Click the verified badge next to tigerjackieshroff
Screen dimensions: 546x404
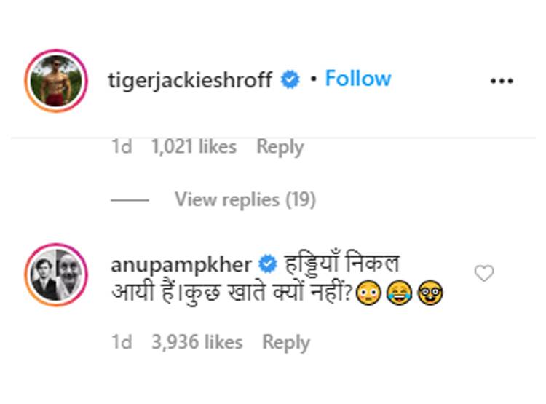pos(290,79)
